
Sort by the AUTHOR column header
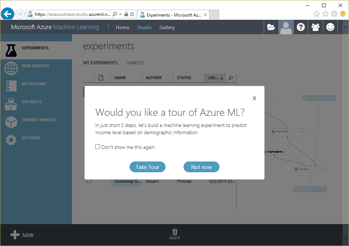(154, 78)
